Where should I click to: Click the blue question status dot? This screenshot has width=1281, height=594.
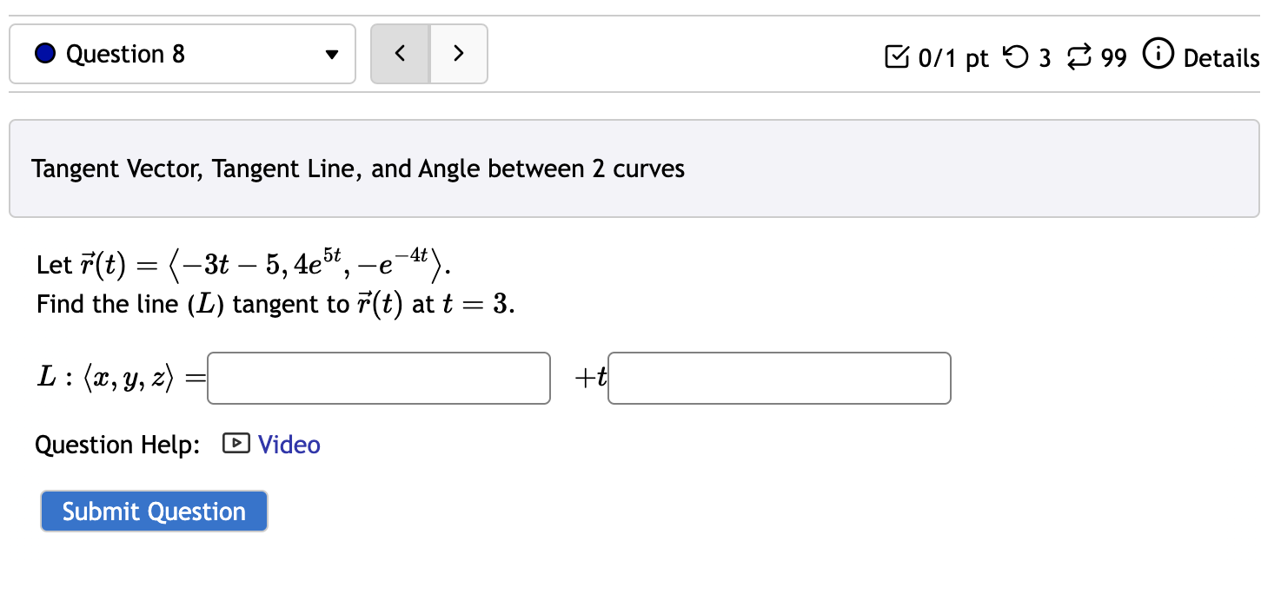point(44,53)
